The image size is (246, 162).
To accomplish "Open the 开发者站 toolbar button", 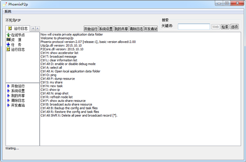I will 151,29.
